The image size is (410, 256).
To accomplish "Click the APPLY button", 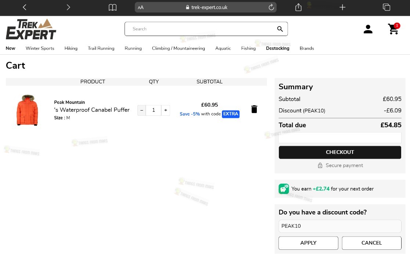I will [308, 243].
